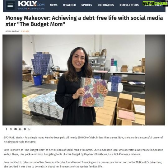Click the '4 hrs ago' timestamp

coord(25,31)
